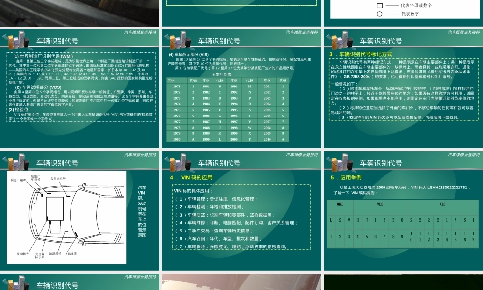Click the heading (4) 车辆指示部分 (VIS)
Screen dimensions: 483x290
[188, 54]
